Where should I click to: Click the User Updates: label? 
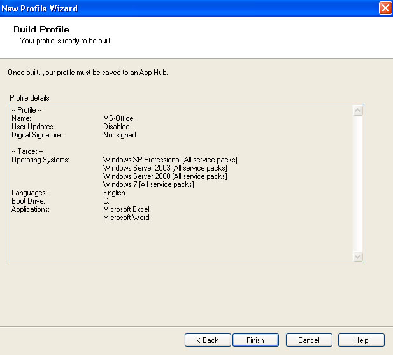[x=33, y=127]
